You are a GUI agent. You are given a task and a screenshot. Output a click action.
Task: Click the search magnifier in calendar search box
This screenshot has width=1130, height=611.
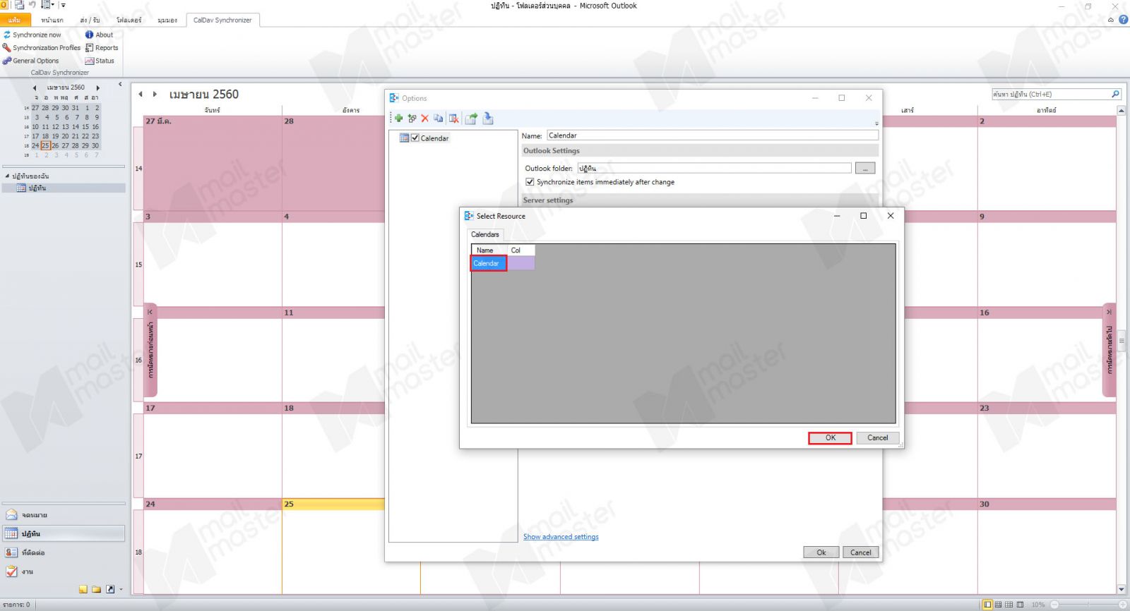point(1115,94)
